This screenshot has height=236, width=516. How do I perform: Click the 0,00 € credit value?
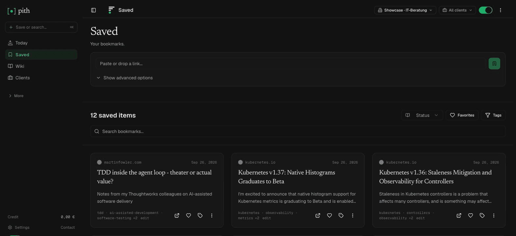point(68,217)
